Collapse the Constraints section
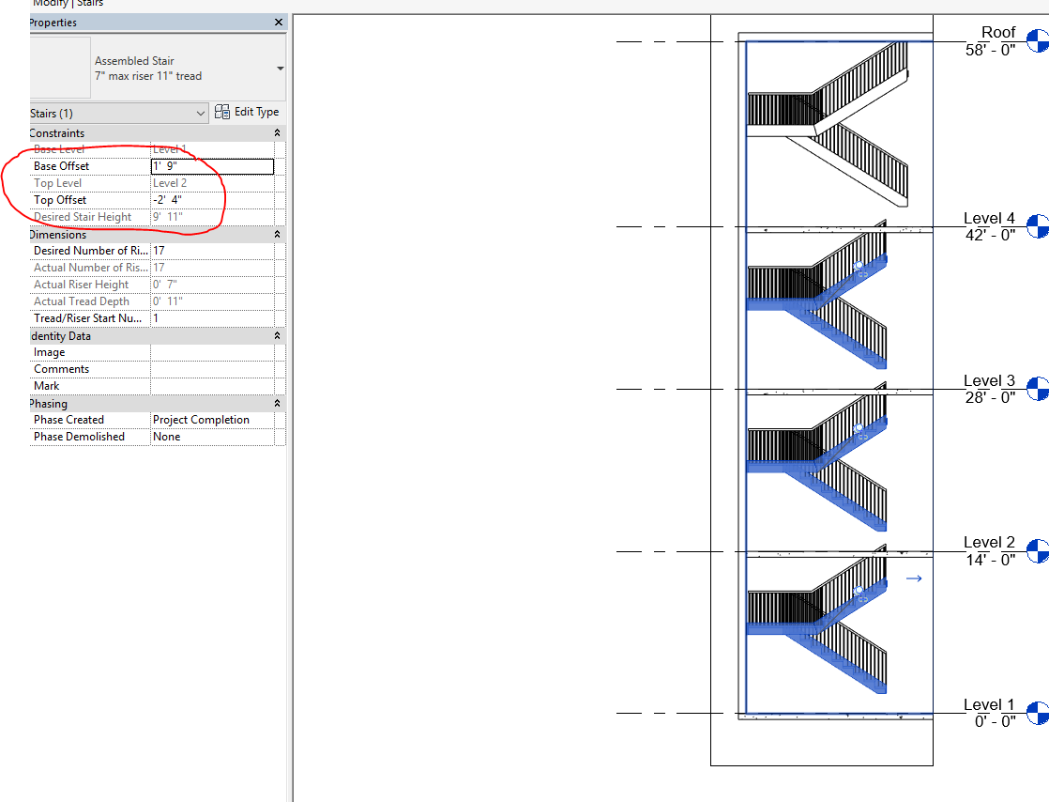Viewport: 1049px width, 802px height. click(x=275, y=131)
